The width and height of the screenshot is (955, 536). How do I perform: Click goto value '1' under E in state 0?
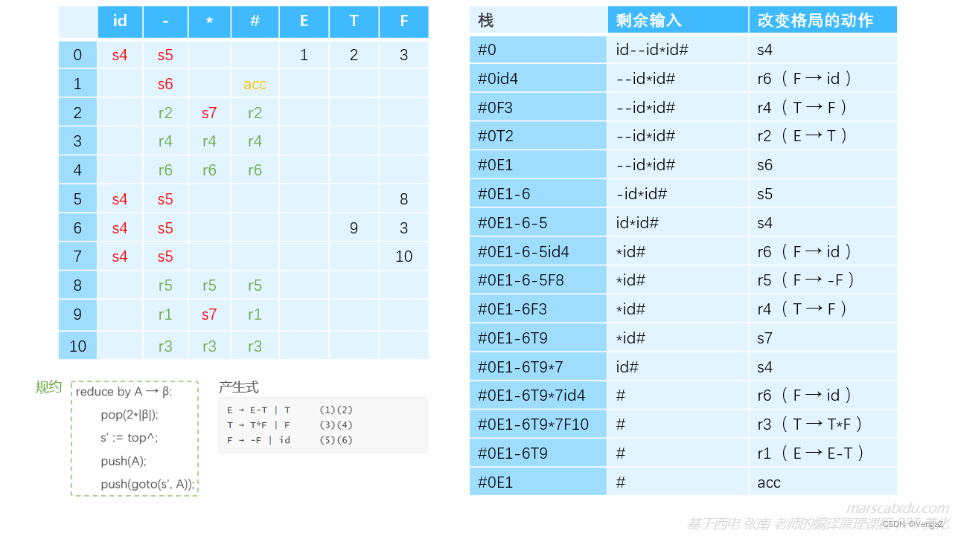[x=304, y=55]
